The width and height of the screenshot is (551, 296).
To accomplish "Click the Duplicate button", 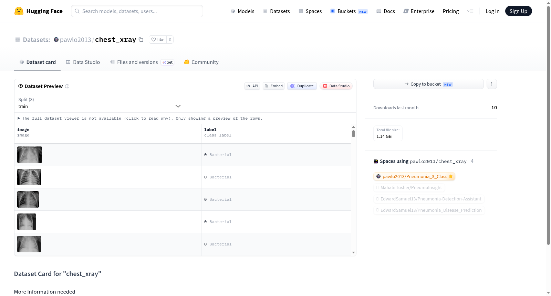I will pyautogui.click(x=302, y=86).
